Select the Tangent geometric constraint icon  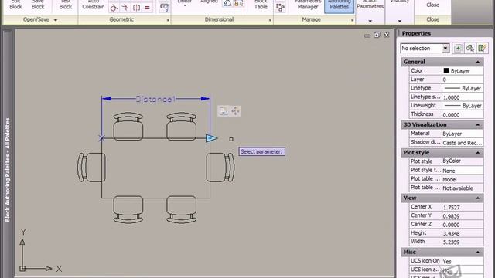pos(114,8)
